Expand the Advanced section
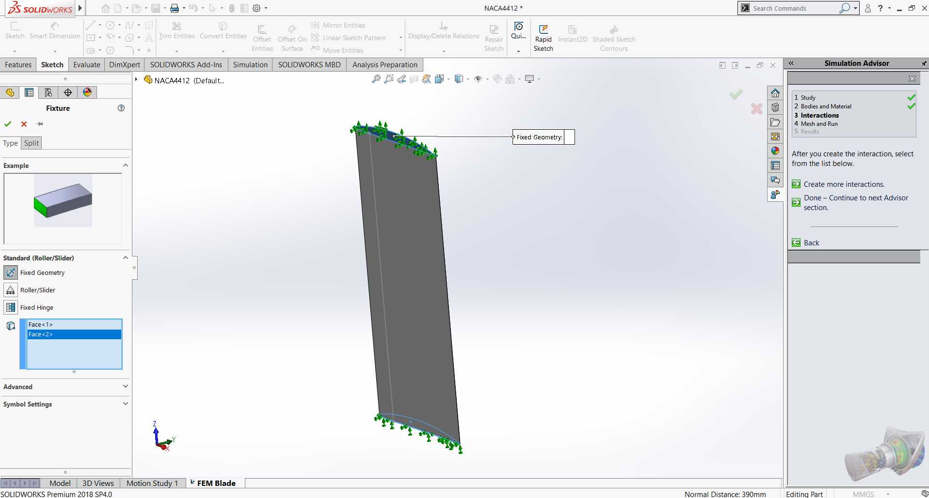This screenshot has width=929, height=498. point(126,386)
